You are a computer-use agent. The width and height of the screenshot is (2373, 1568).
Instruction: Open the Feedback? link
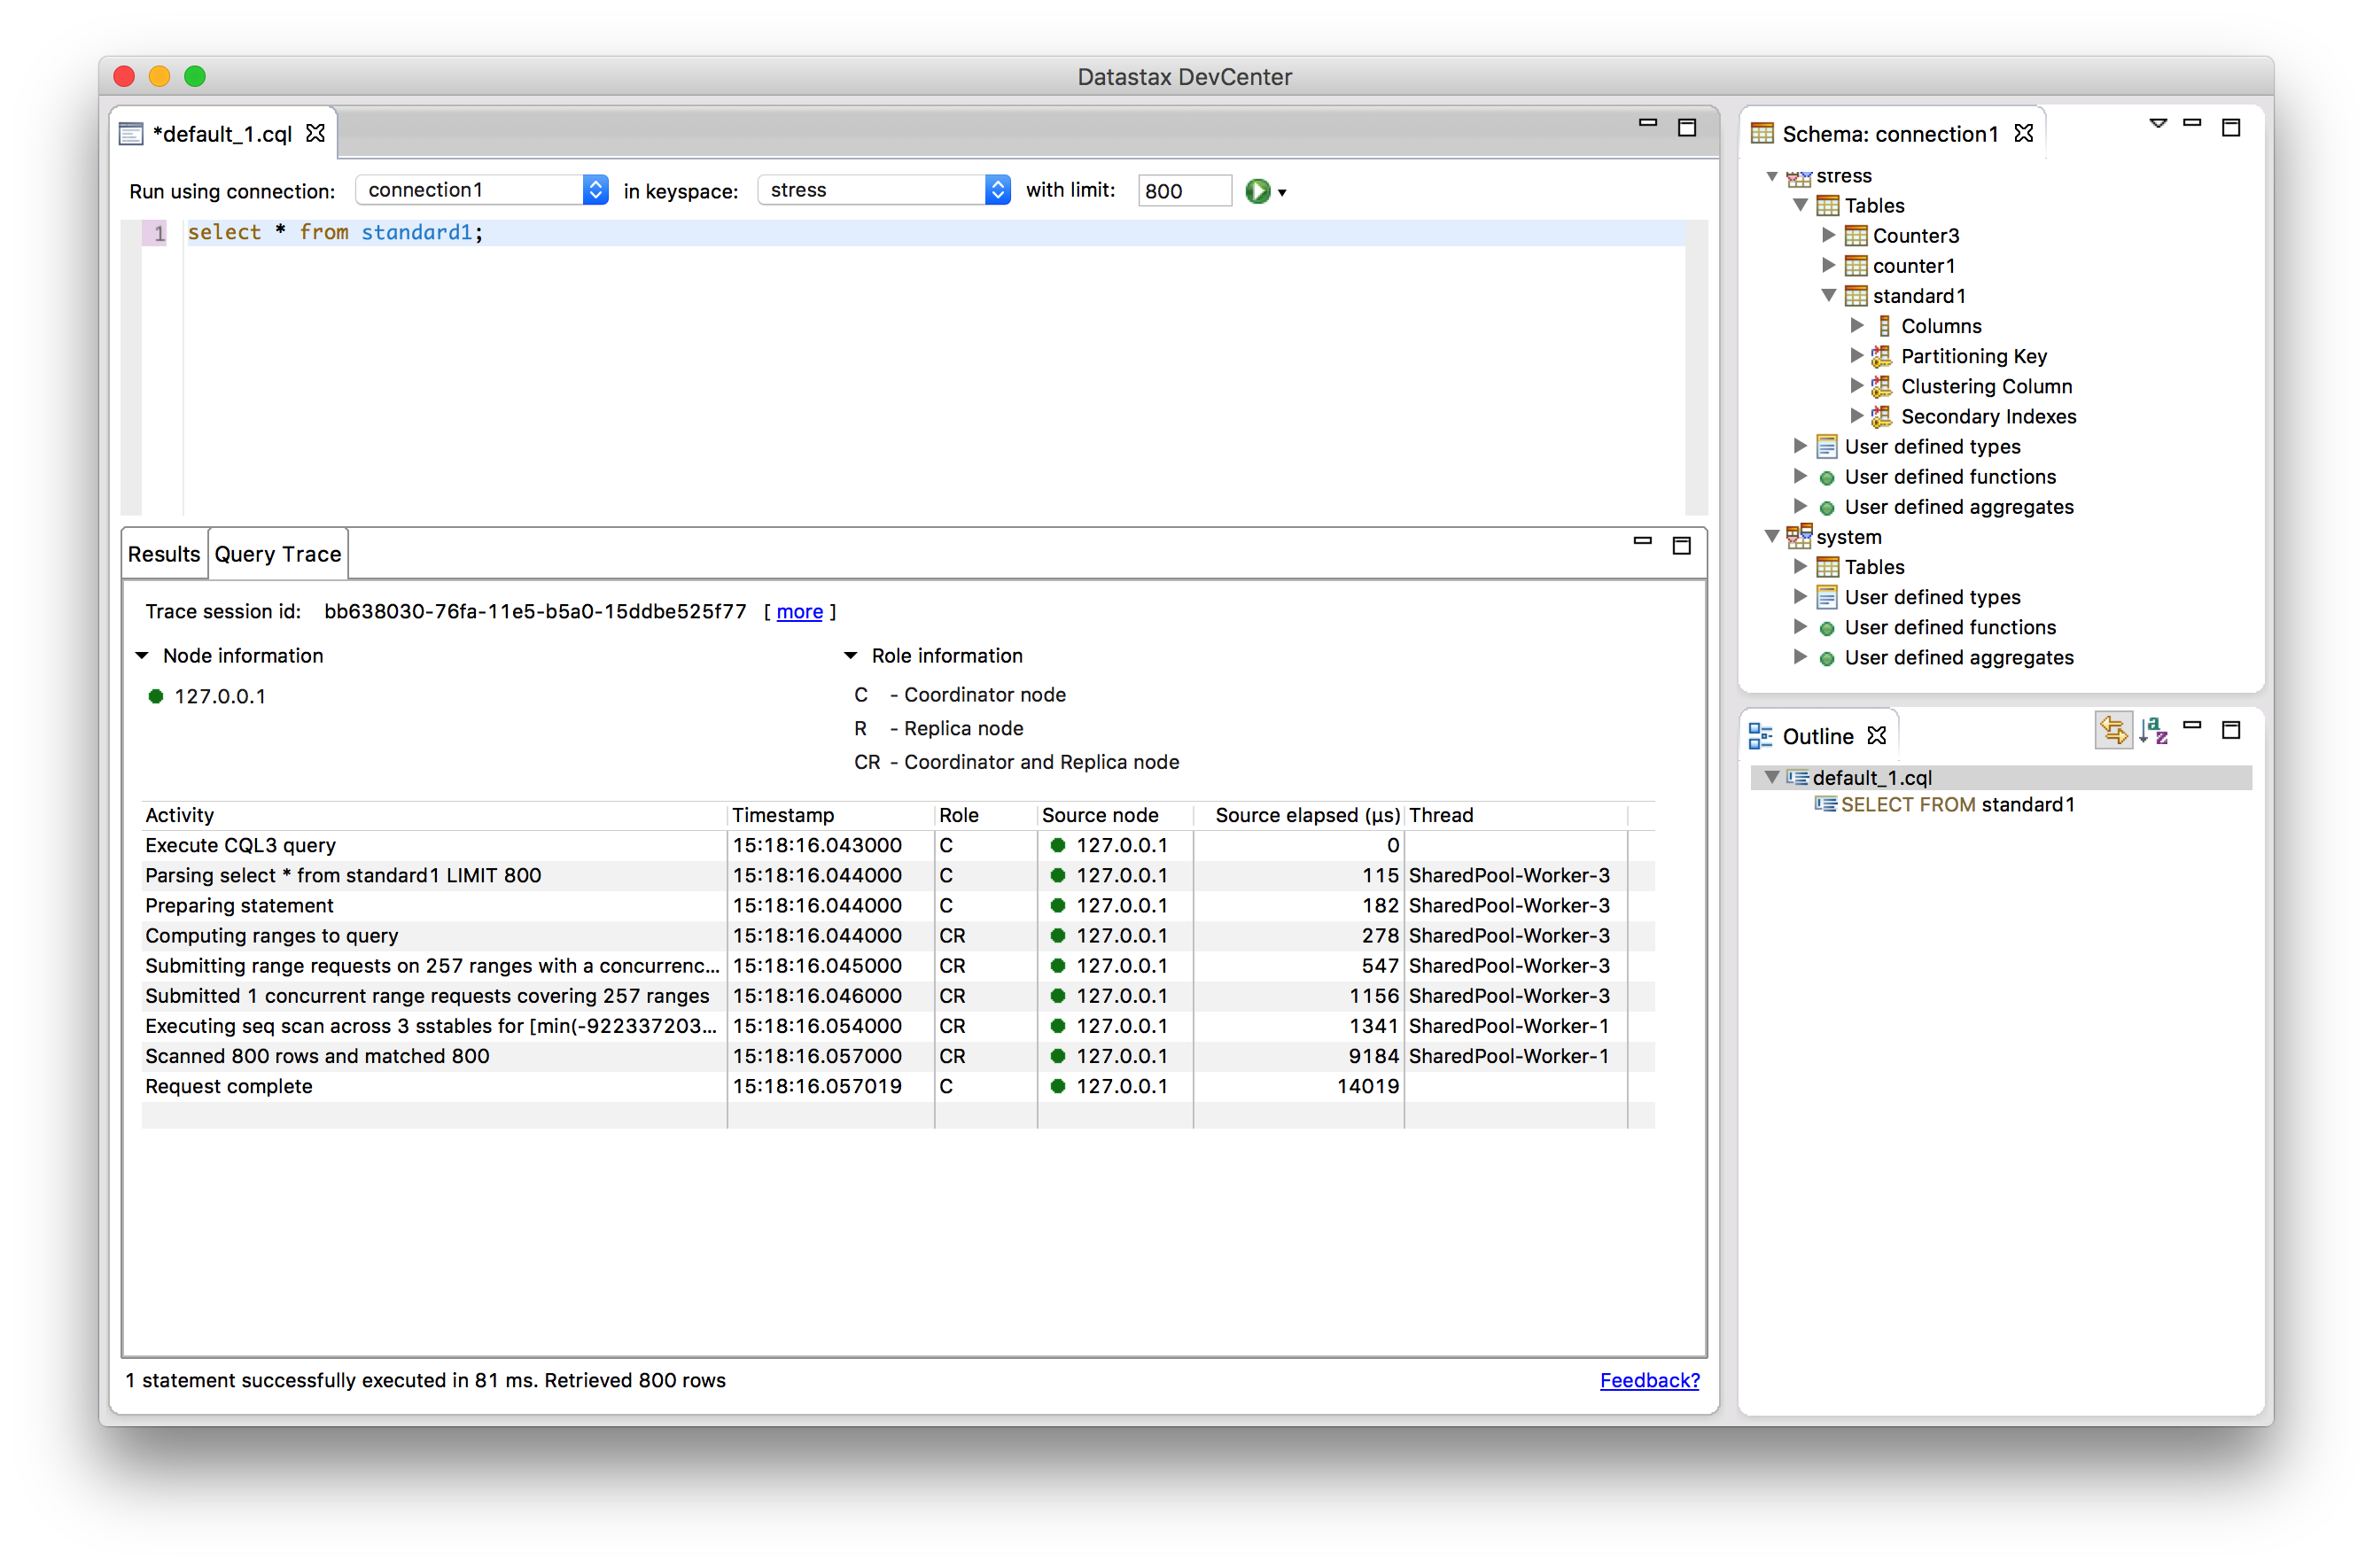1649,1380
